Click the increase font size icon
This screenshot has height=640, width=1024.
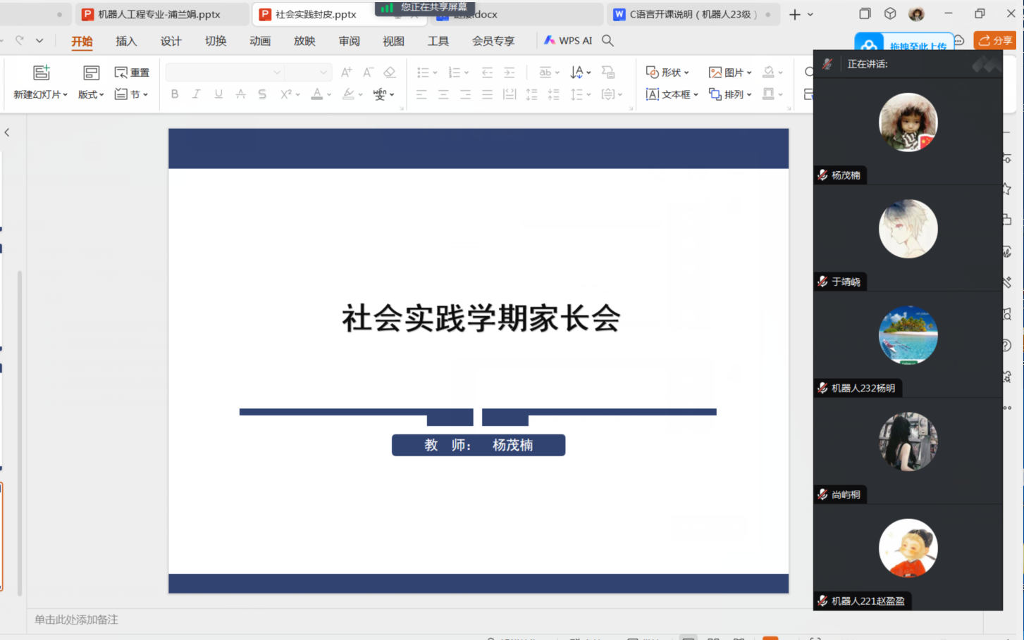(346, 73)
